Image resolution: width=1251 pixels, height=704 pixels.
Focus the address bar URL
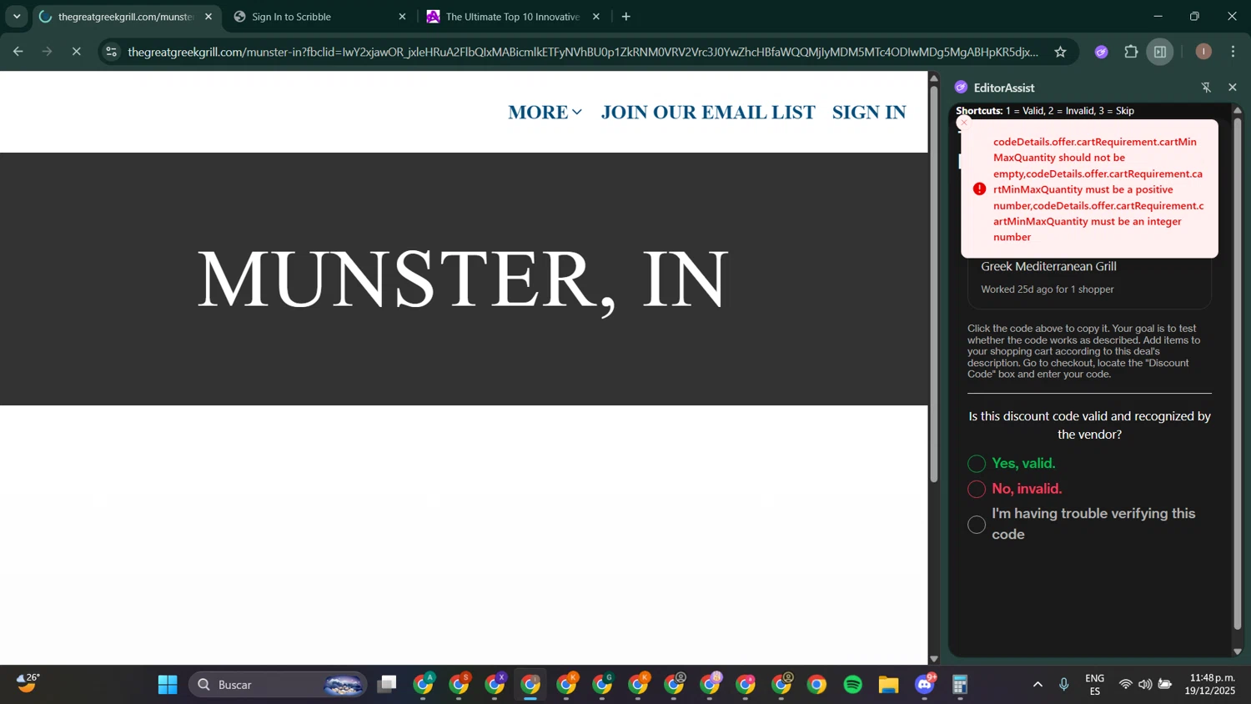point(583,52)
